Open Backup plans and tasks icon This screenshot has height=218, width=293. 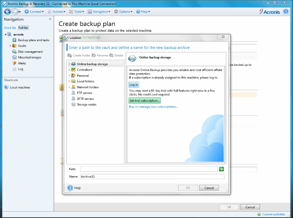pos(14,40)
